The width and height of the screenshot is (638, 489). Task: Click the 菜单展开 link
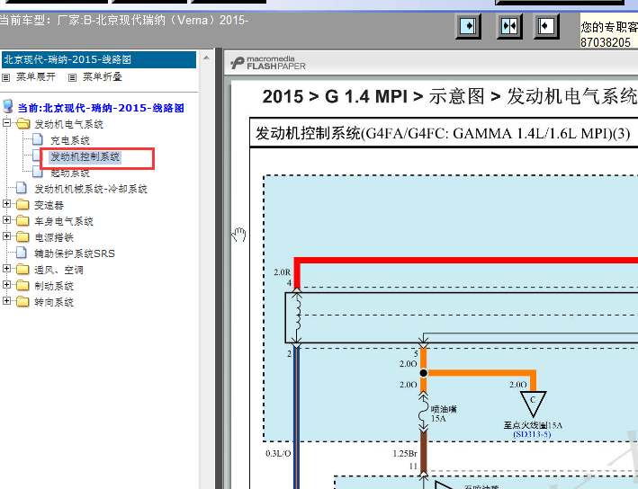pos(36,76)
